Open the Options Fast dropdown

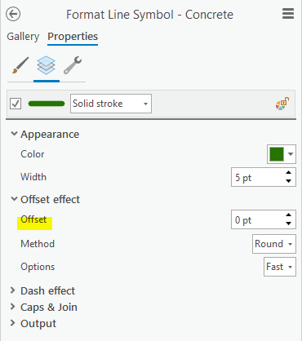pyautogui.click(x=280, y=267)
